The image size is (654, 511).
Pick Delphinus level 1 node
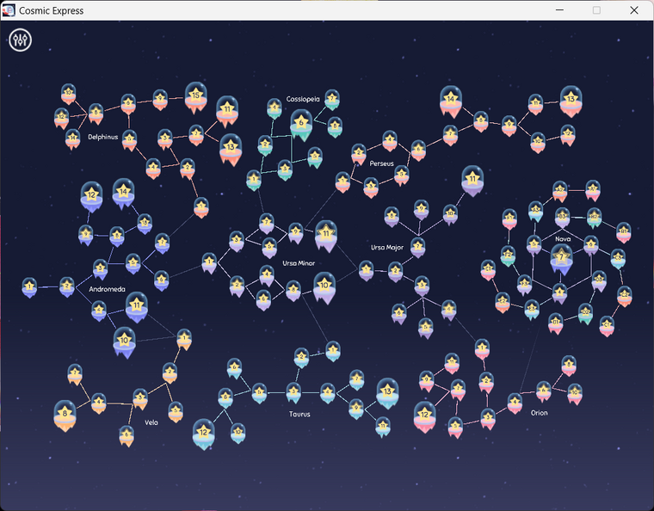pyautogui.click(x=201, y=207)
